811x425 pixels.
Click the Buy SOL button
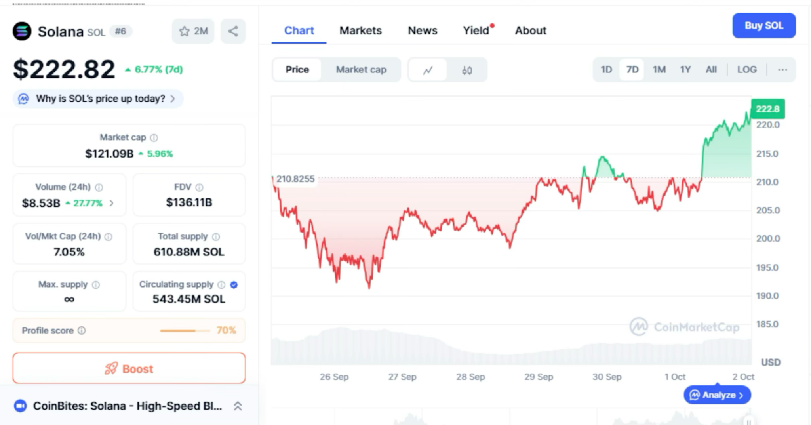point(763,26)
